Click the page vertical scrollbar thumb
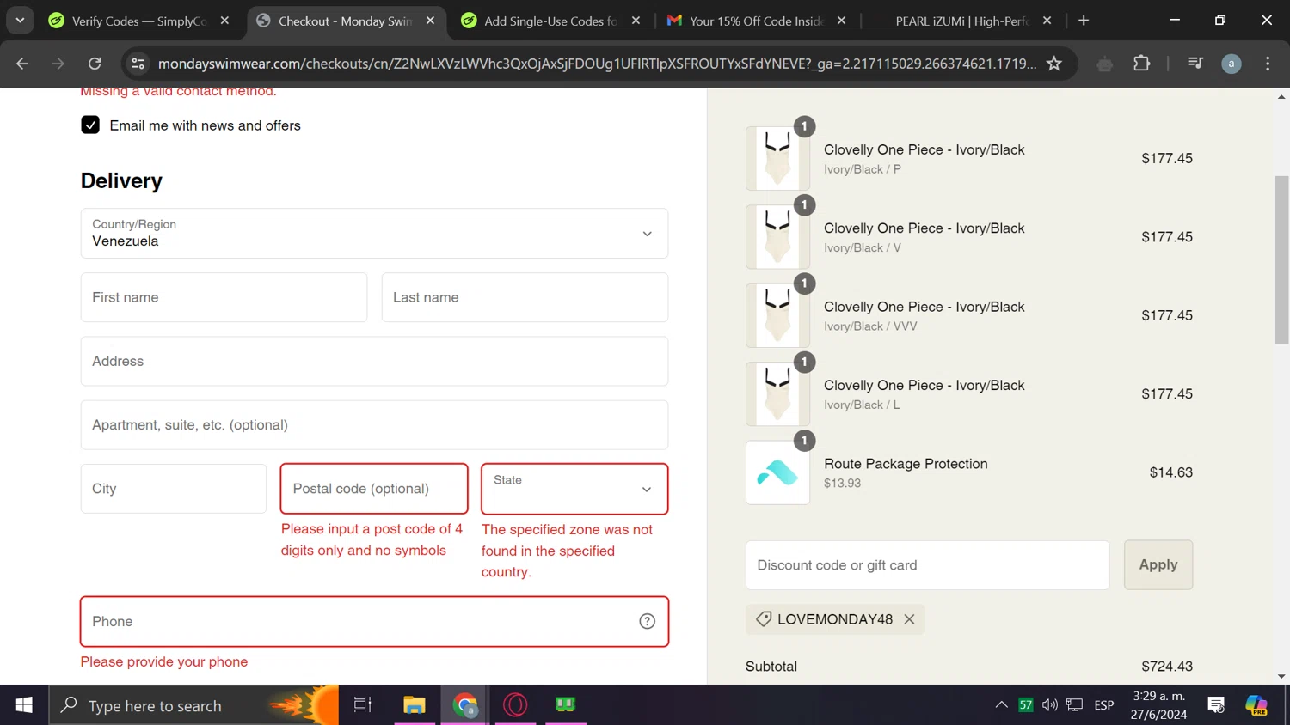Image resolution: width=1290 pixels, height=725 pixels. [x=1281, y=259]
